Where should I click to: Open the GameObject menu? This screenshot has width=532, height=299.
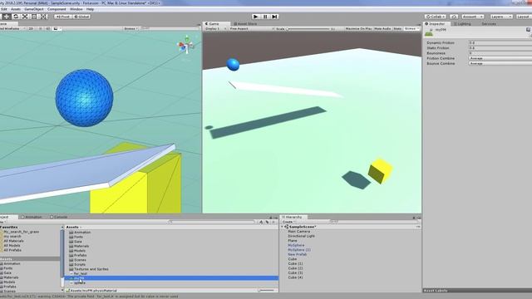tap(33, 9)
